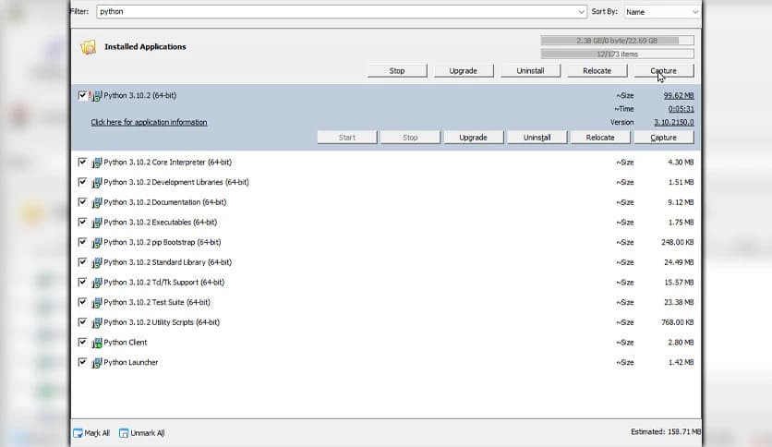772x447 pixels.
Task: Click the Installed Applications heading
Action: click(145, 47)
